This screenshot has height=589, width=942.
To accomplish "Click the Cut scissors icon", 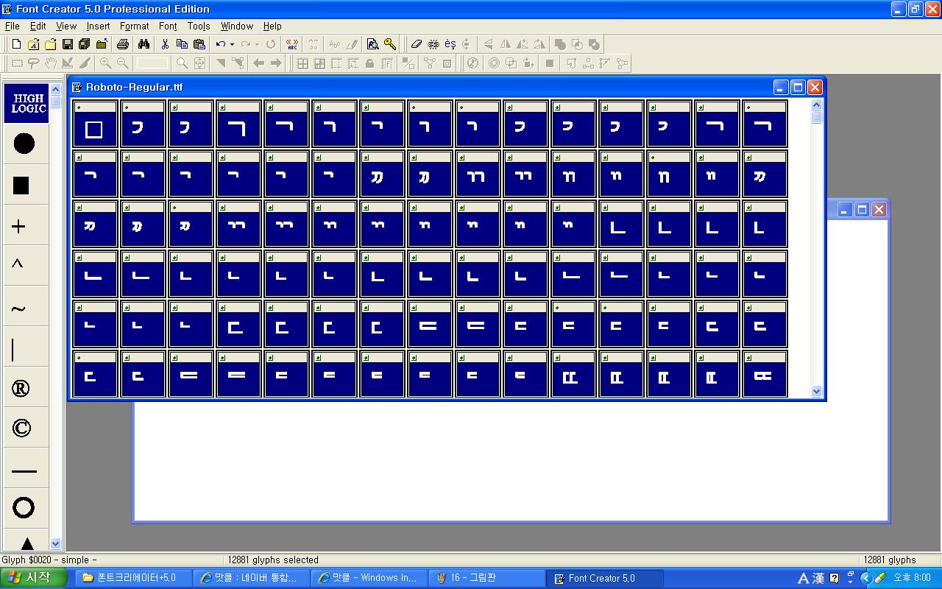I will pyautogui.click(x=165, y=44).
